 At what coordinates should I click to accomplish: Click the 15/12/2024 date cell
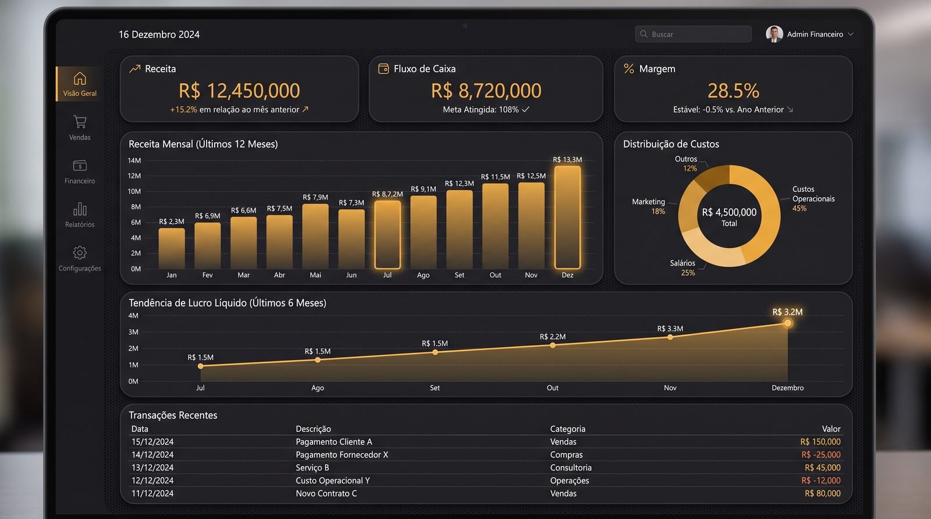pos(152,442)
